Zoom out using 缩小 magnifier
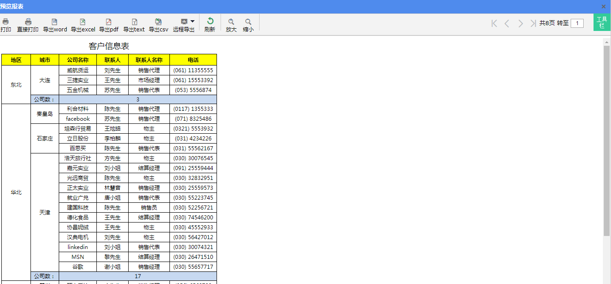The image size is (611, 284). 248,22
